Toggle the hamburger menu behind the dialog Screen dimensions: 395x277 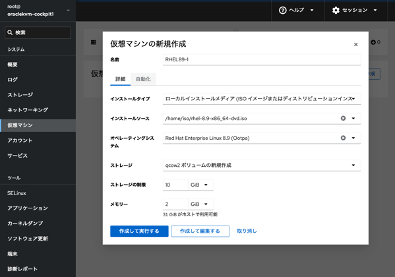[94, 42]
